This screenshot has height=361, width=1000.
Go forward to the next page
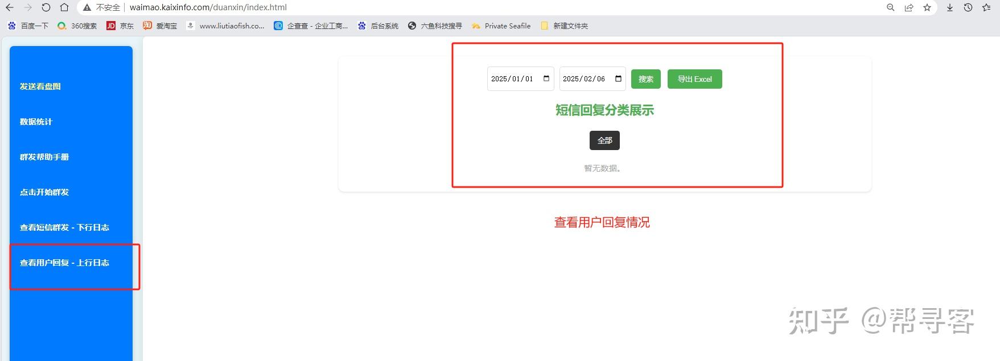pos(28,7)
